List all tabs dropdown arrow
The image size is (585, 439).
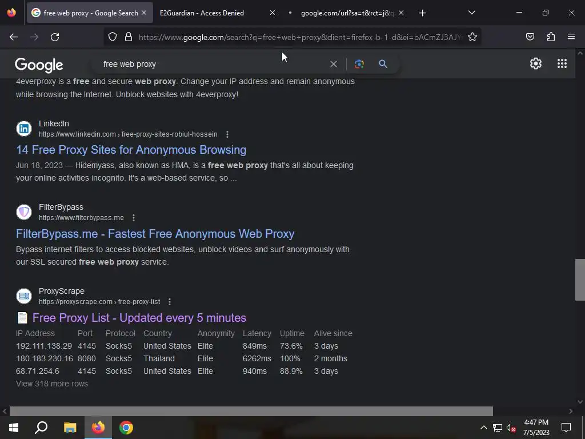tap(471, 13)
